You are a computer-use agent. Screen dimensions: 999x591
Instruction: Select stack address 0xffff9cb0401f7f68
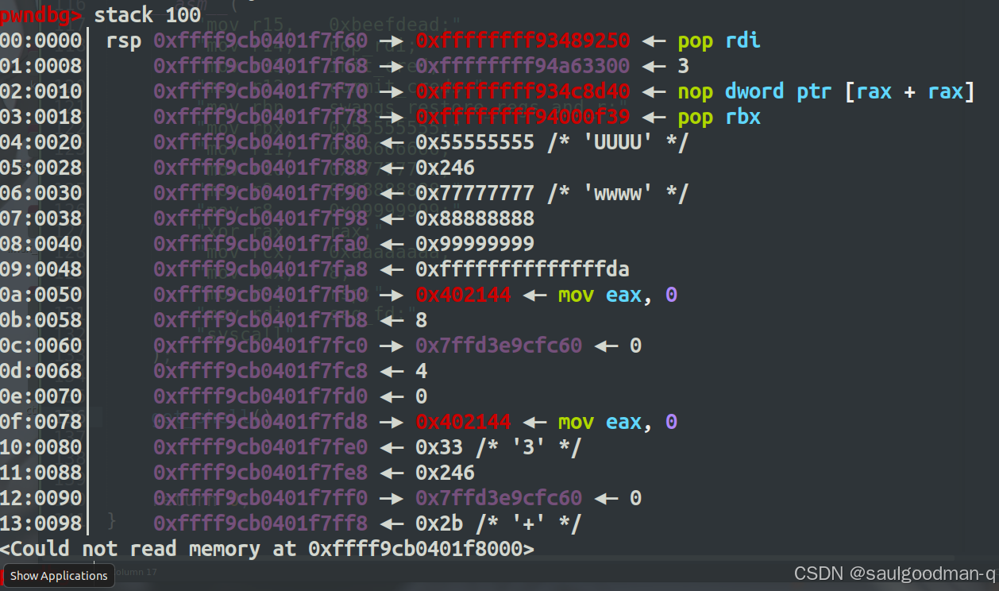pyautogui.click(x=260, y=66)
